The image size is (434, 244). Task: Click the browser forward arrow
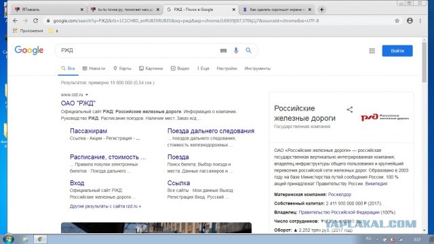[25, 21]
